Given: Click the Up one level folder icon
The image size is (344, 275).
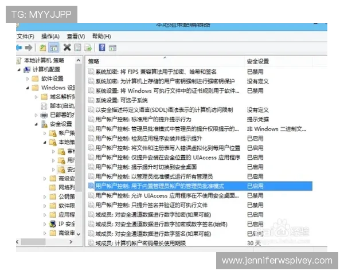Looking at the screenshot, I should (x=42, y=48).
